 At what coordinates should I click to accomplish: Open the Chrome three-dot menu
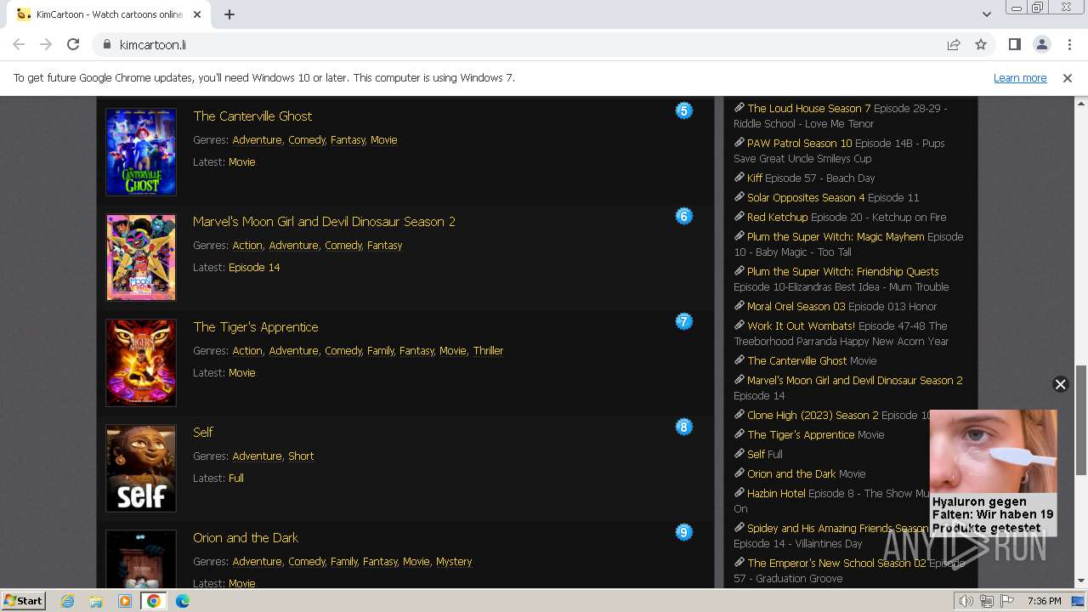point(1068,44)
